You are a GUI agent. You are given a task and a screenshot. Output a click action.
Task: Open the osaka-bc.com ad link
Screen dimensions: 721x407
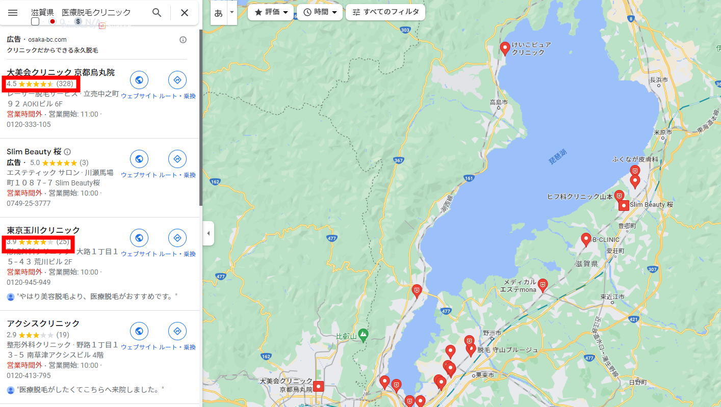[47, 40]
